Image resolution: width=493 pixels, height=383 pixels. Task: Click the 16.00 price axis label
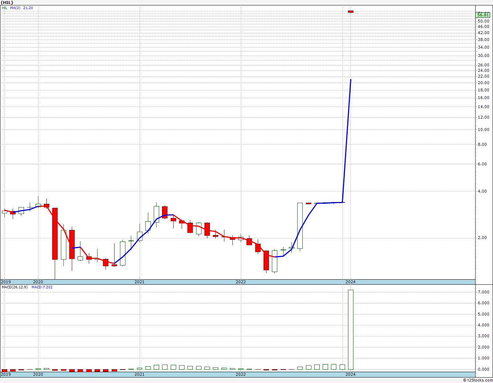tap(483, 98)
